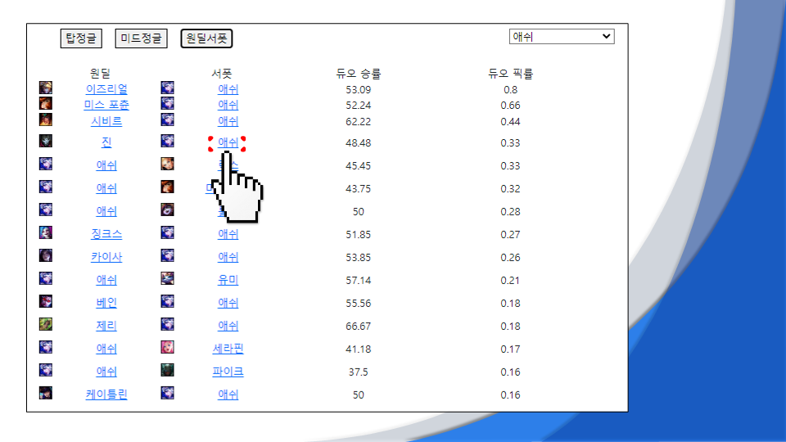Follow the 파이크 support link
Viewport: 786px width, 442px height.
click(228, 372)
